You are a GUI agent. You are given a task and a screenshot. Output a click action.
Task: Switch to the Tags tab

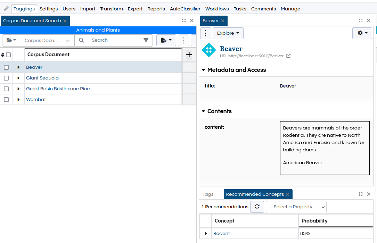[208, 194]
